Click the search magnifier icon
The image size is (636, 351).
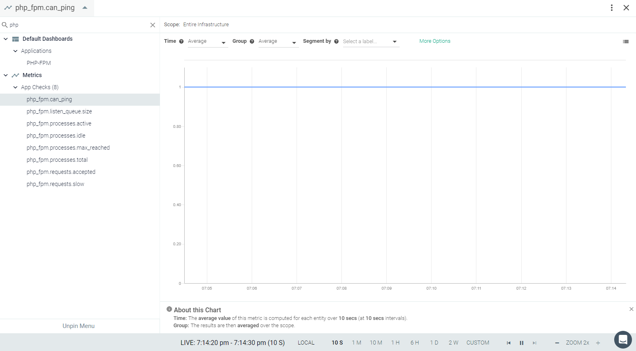5,25
